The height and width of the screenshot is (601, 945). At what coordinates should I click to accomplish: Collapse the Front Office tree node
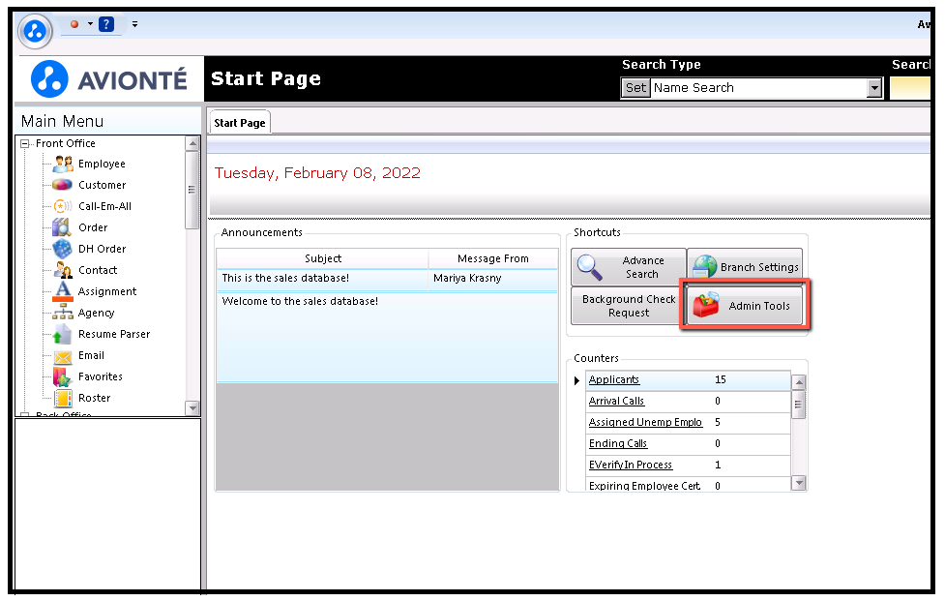pos(25,143)
